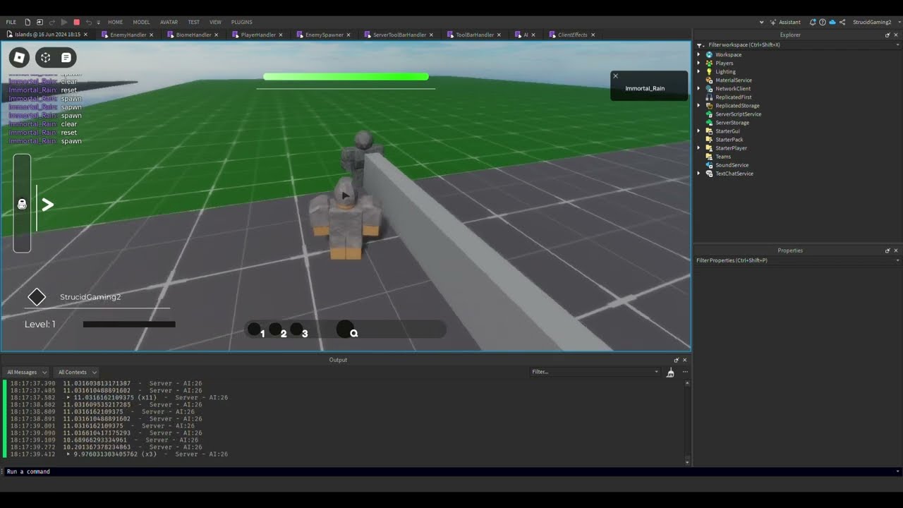Screen dimensions: 903x508
Task: Open the EnemyHandler script tab
Action: point(127,35)
